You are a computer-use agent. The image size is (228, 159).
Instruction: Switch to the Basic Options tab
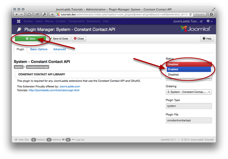point(39,49)
